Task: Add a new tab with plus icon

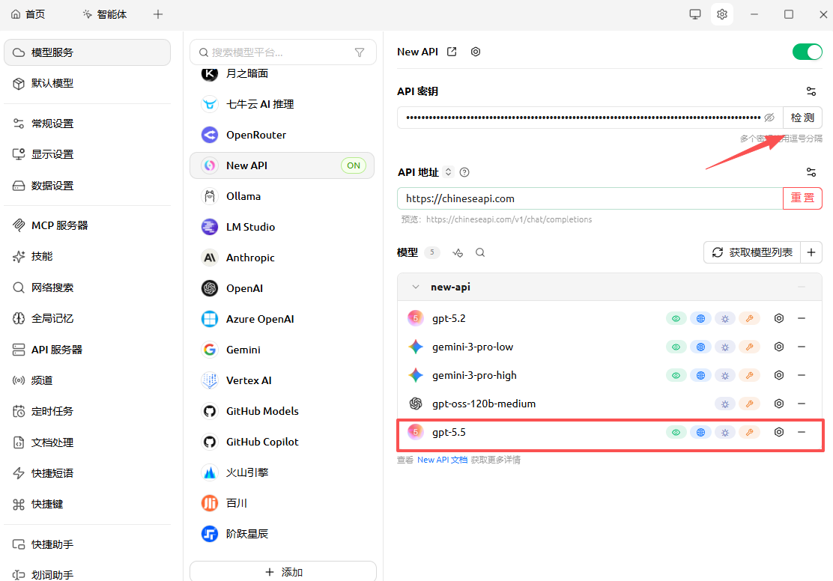Action: point(158,14)
